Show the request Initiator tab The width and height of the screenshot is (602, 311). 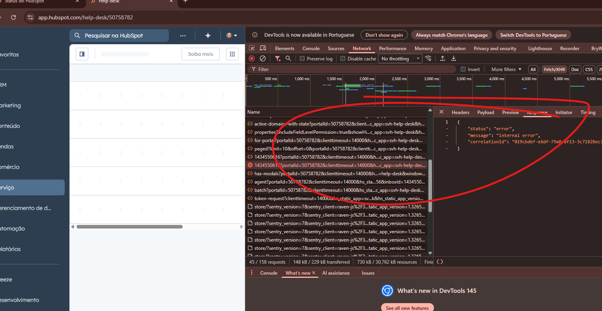click(564, 112)
